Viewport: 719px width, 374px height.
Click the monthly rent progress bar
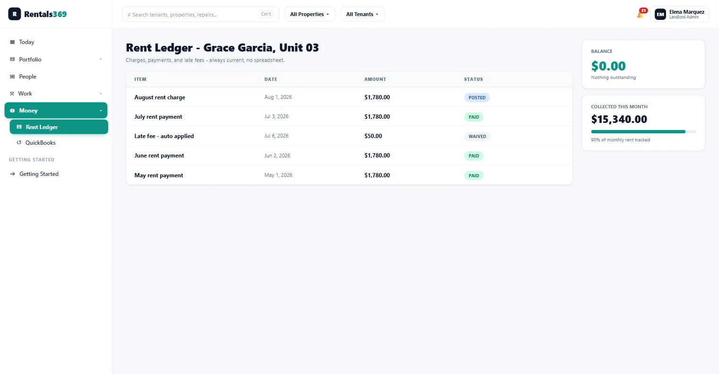coord(643,131)
